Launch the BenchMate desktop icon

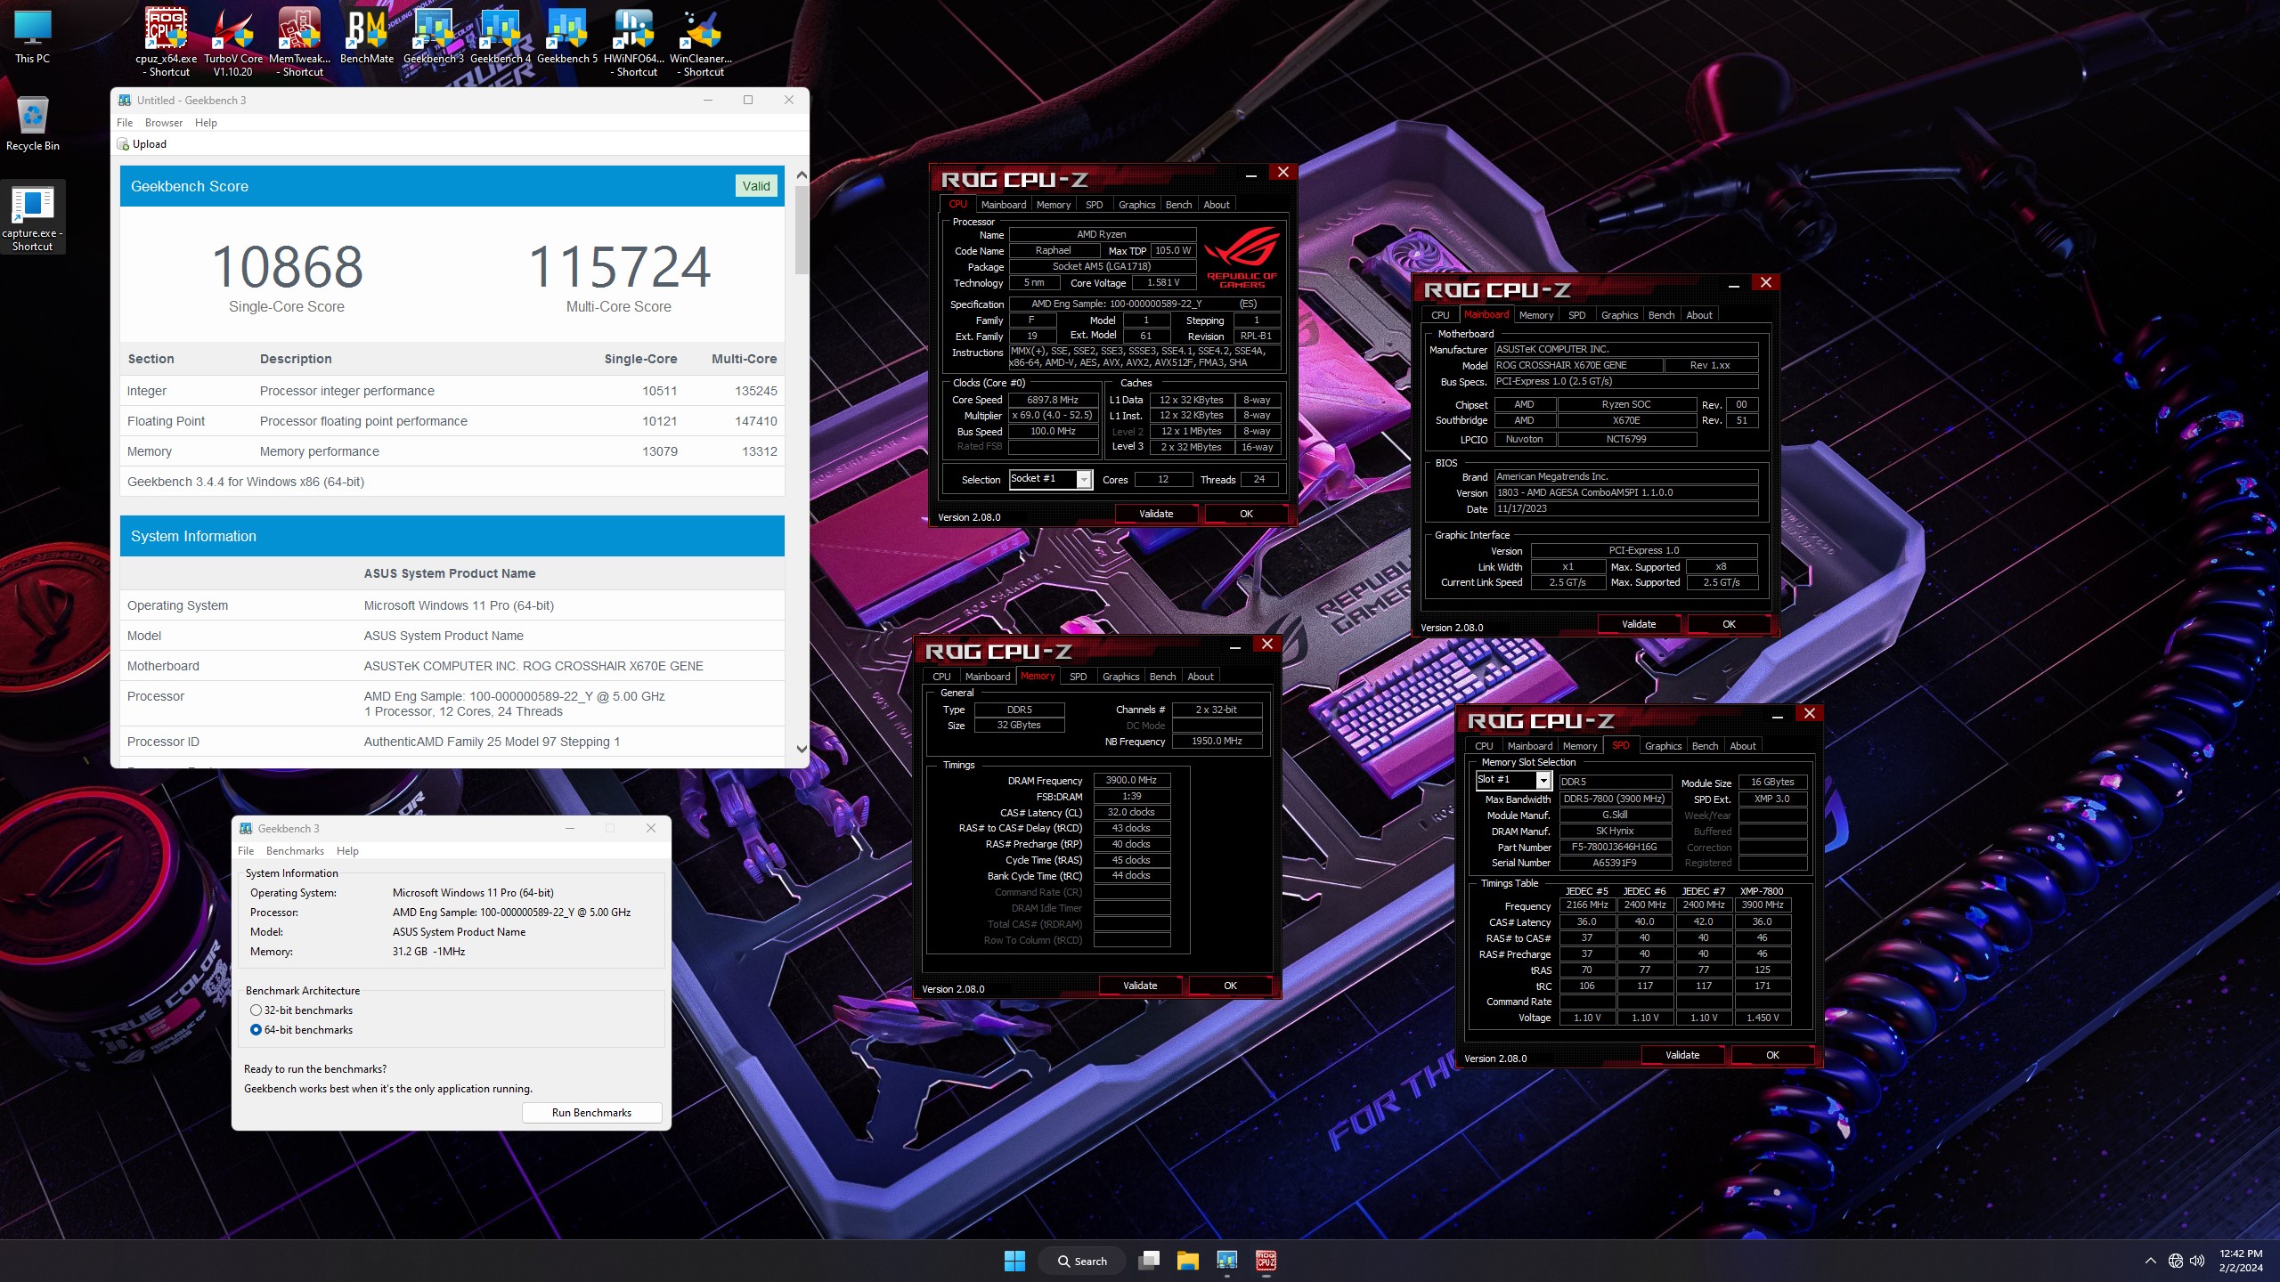367,36
